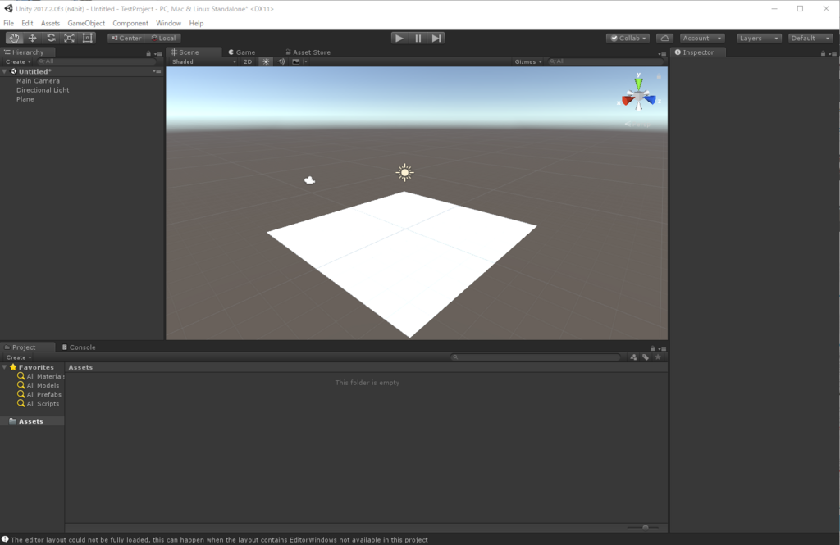Viewport: 840px width, 545px height.
Task: Select All Prefabs favorite search
Action: (39, 394)
